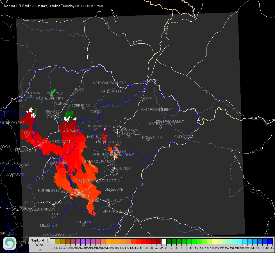Click the TISZAÚJVÁROS label
Viewport: 275px width, 253px height.
69,131
